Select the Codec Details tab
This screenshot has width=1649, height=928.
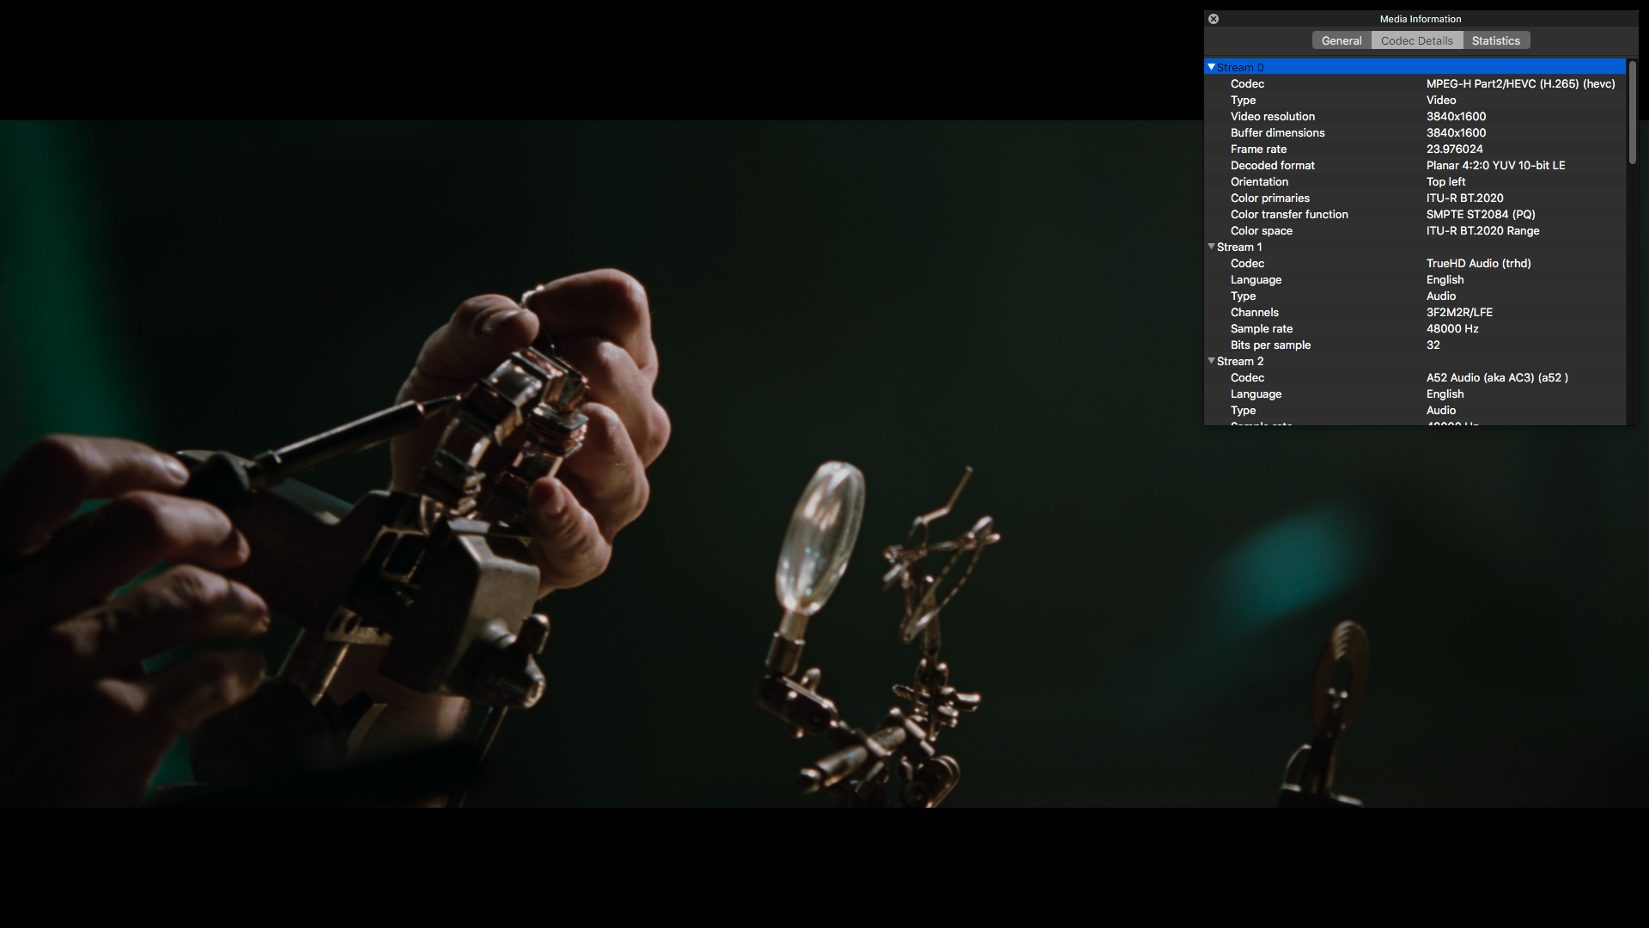(x=1416, y=40)
